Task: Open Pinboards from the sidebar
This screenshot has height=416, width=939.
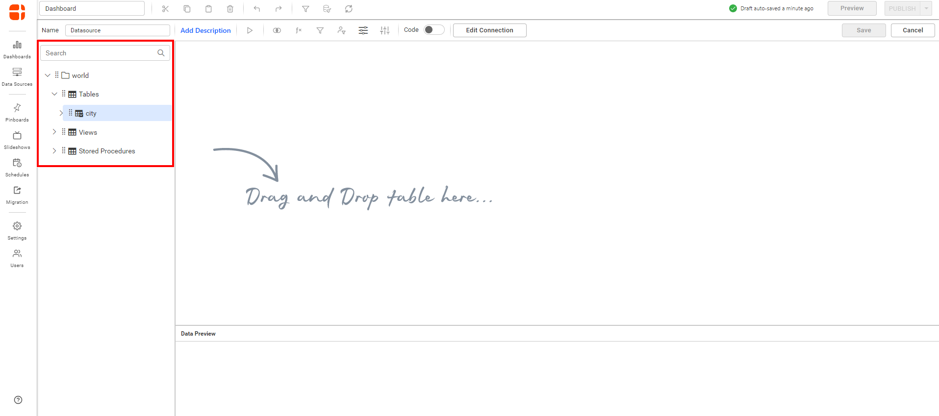Action: 17,112
